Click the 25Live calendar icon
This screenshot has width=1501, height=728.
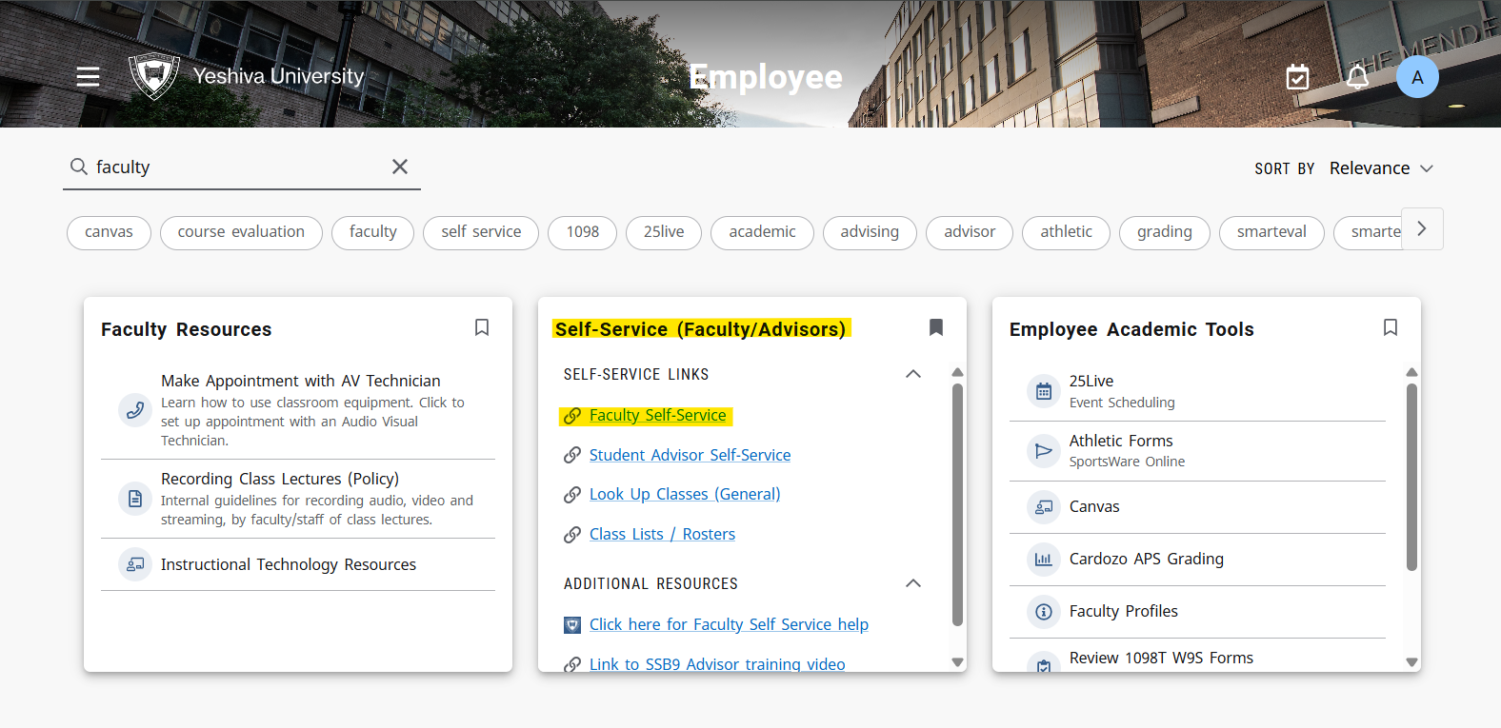(1044, 391)
